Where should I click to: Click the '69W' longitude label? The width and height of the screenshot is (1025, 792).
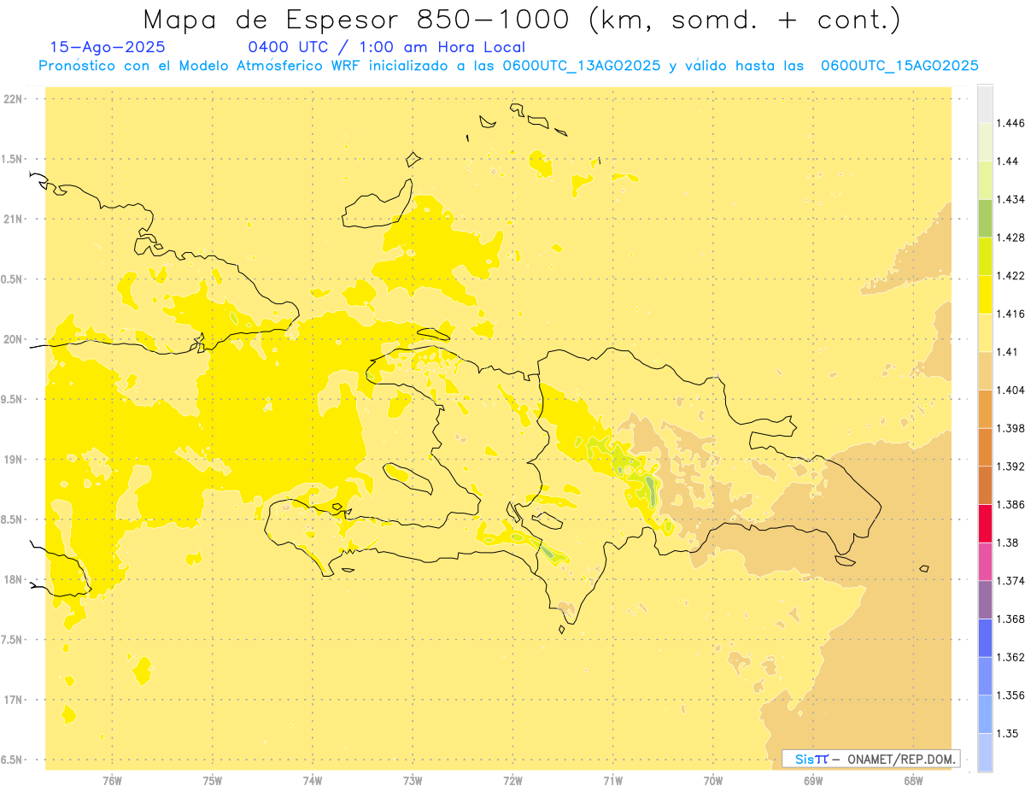[813, 780]
